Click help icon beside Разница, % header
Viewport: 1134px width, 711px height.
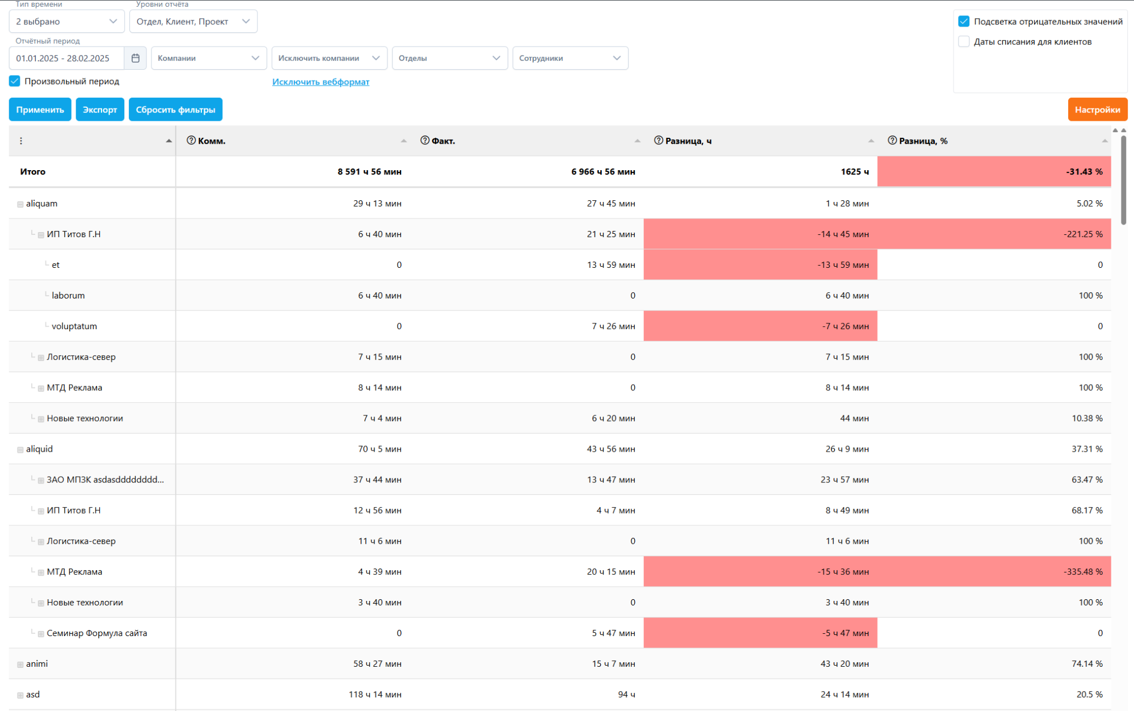[x=892, y=140]
